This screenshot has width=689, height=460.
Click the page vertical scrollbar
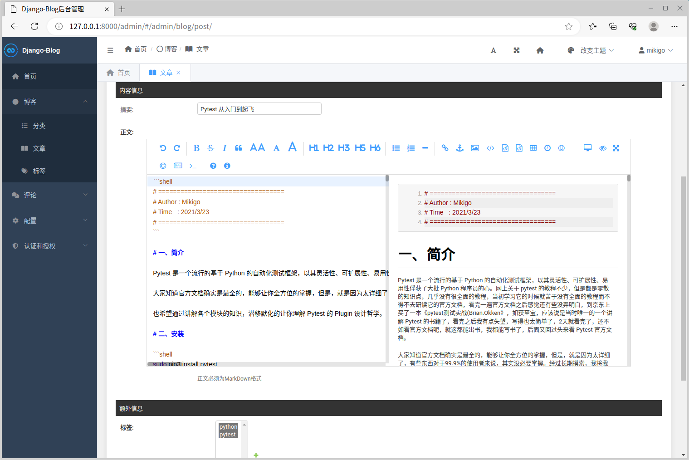[683, 279]
